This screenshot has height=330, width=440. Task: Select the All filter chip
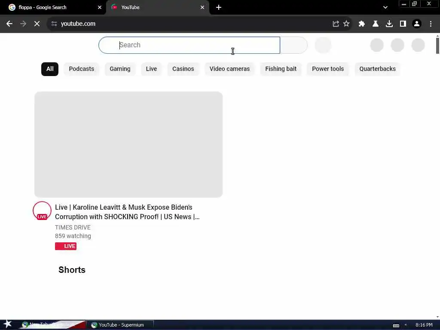click(x=50, y=69)
